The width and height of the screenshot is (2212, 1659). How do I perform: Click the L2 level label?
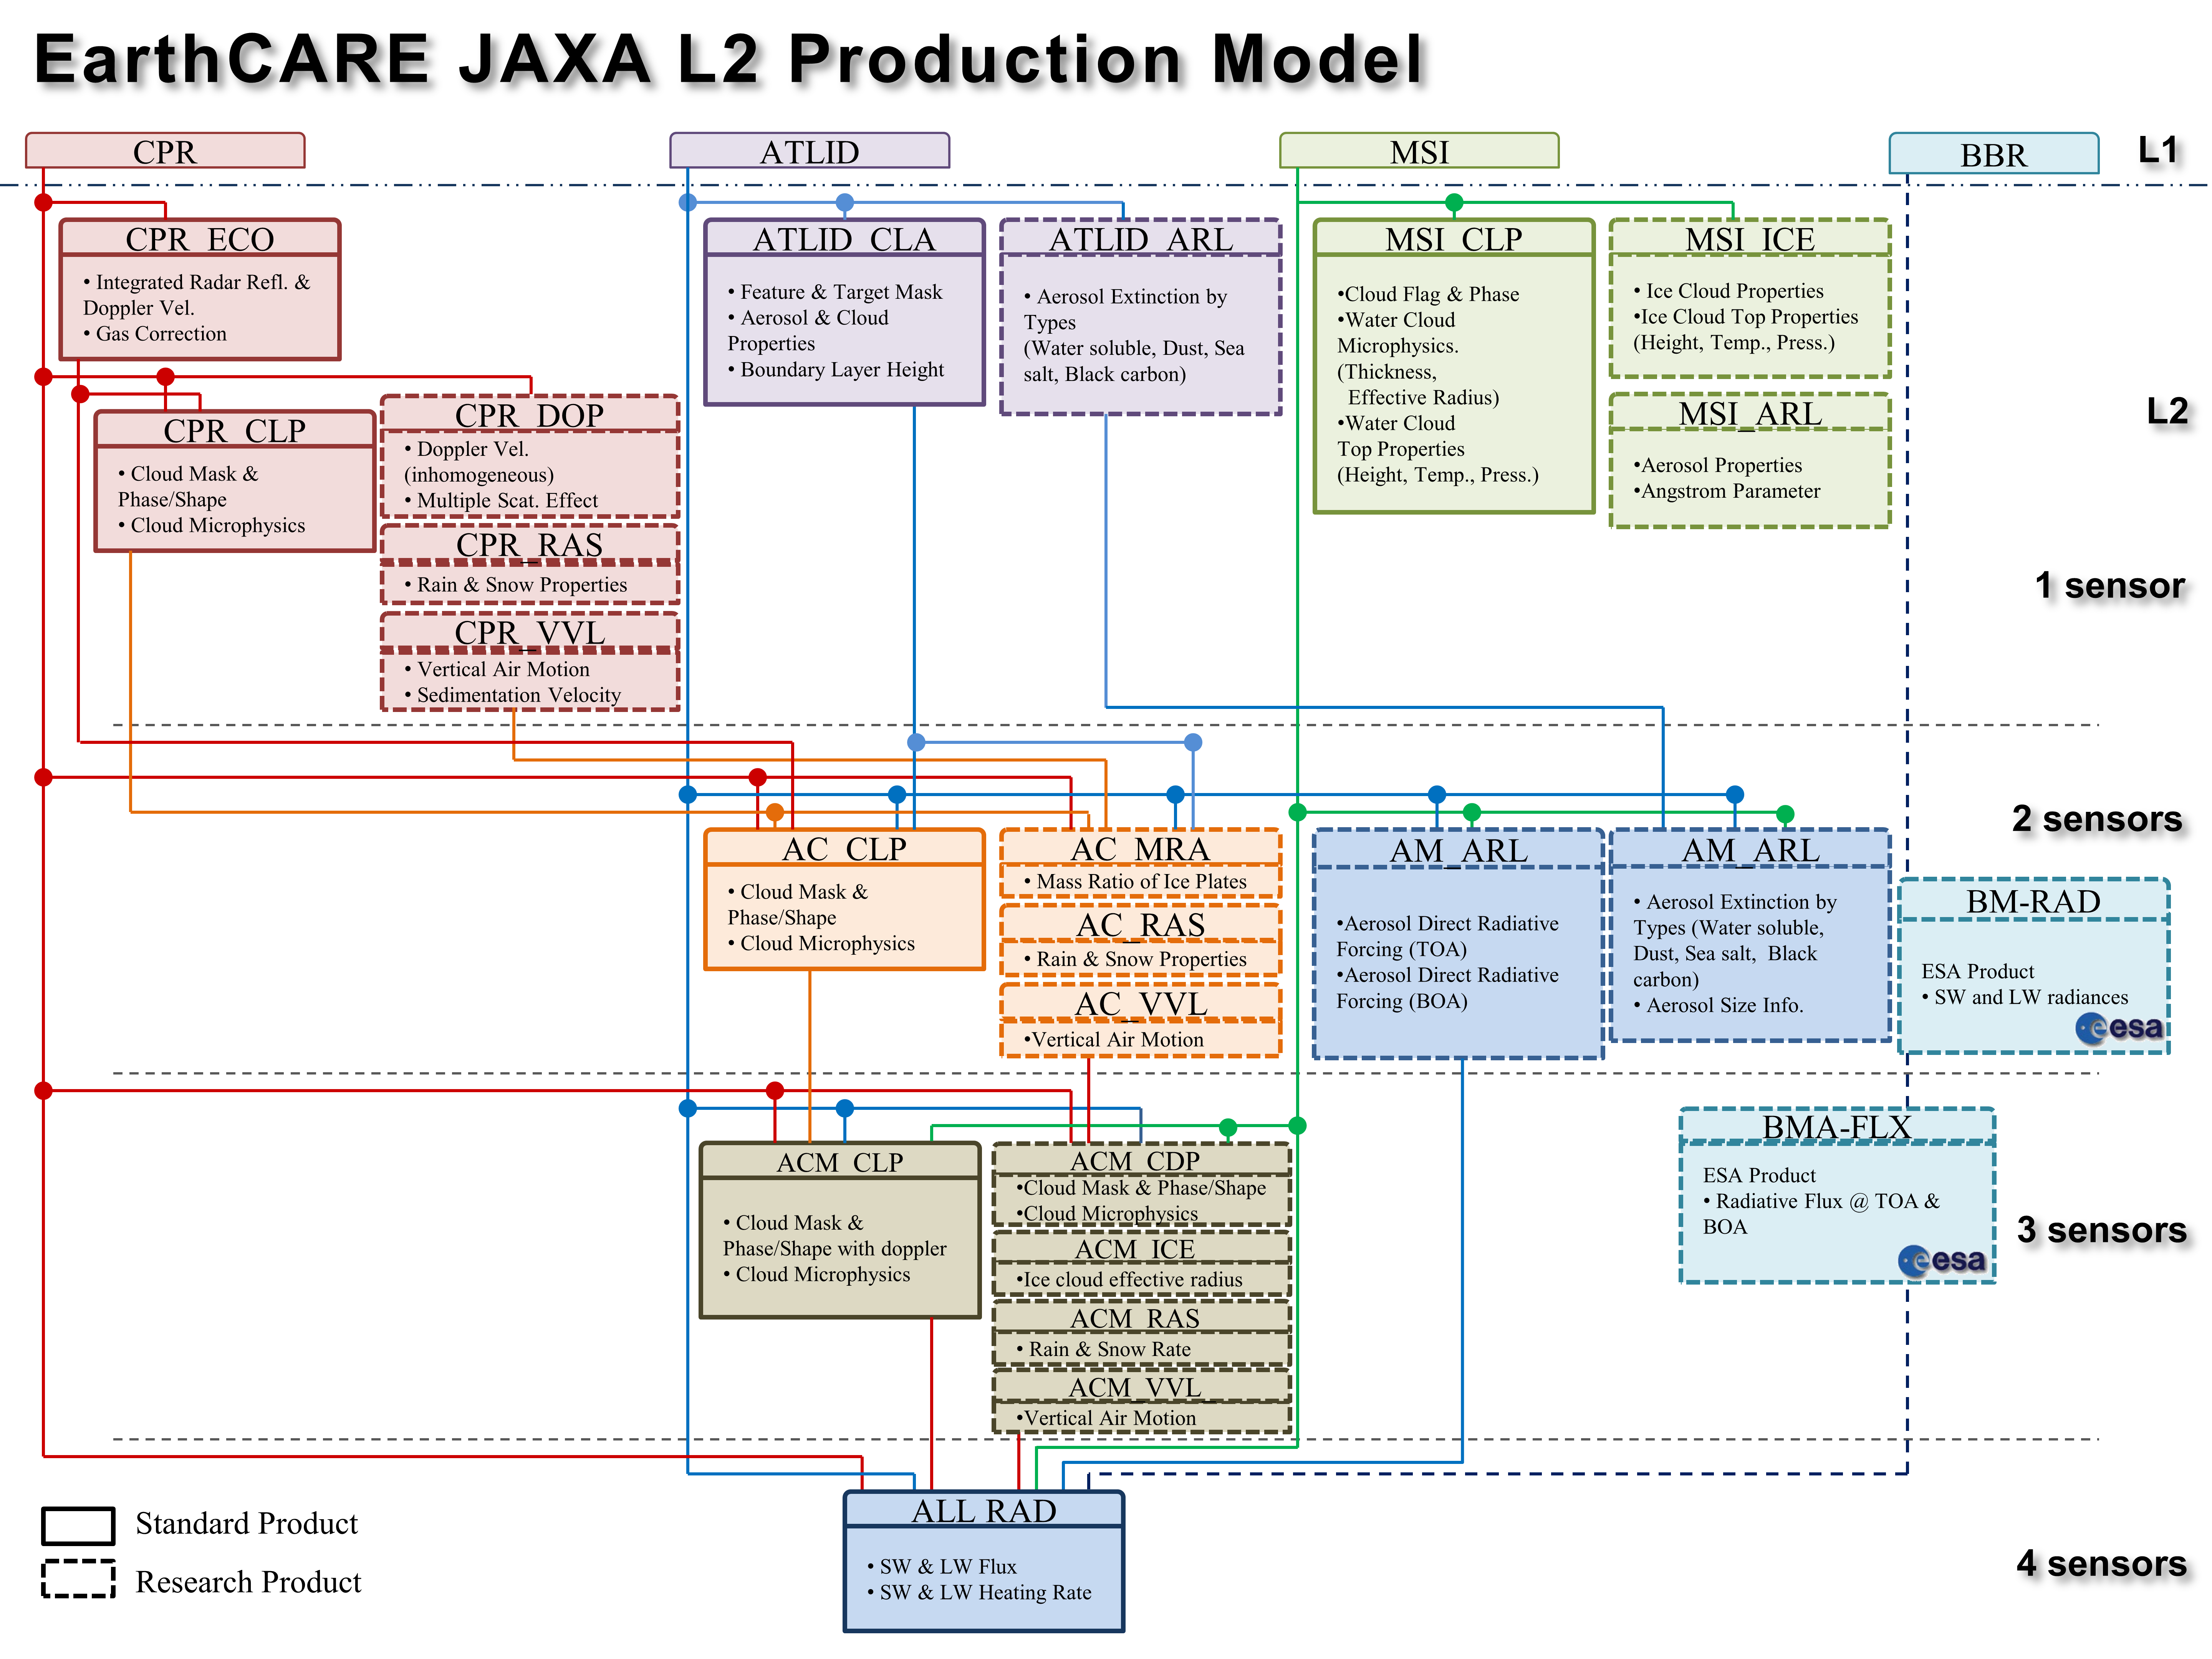2167,411
